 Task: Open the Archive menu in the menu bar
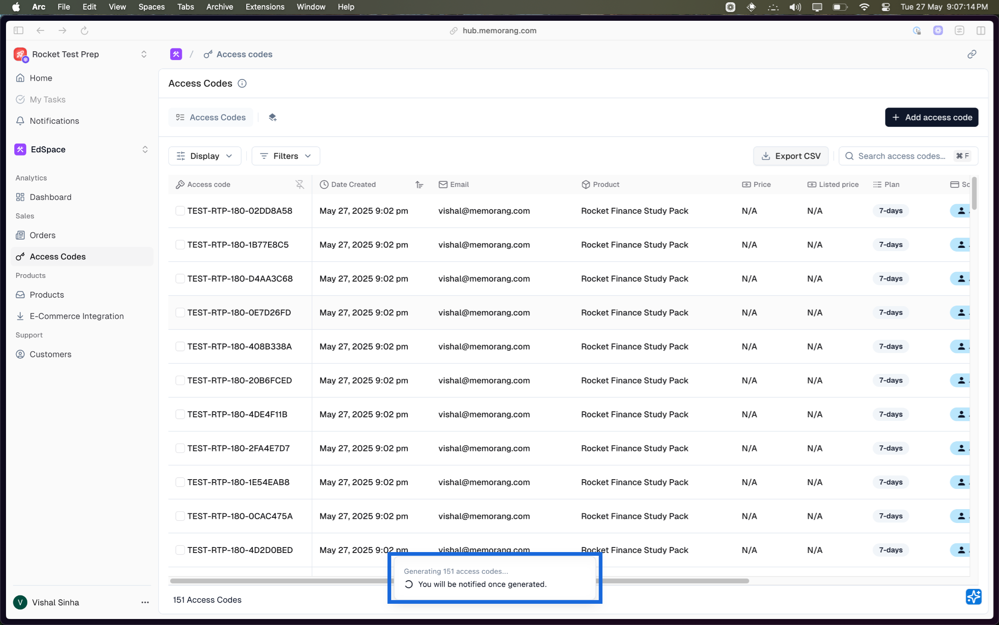click(x=219, y=7)
